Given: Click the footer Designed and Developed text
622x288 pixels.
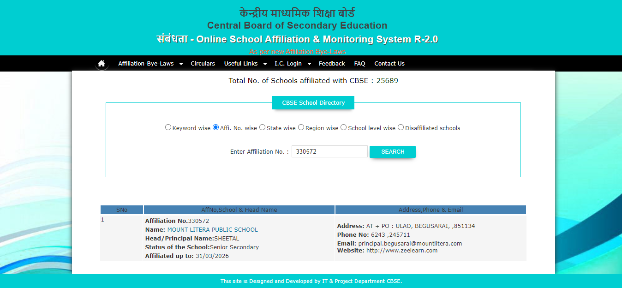Looking at the screenshot, I should pos(311,281).
